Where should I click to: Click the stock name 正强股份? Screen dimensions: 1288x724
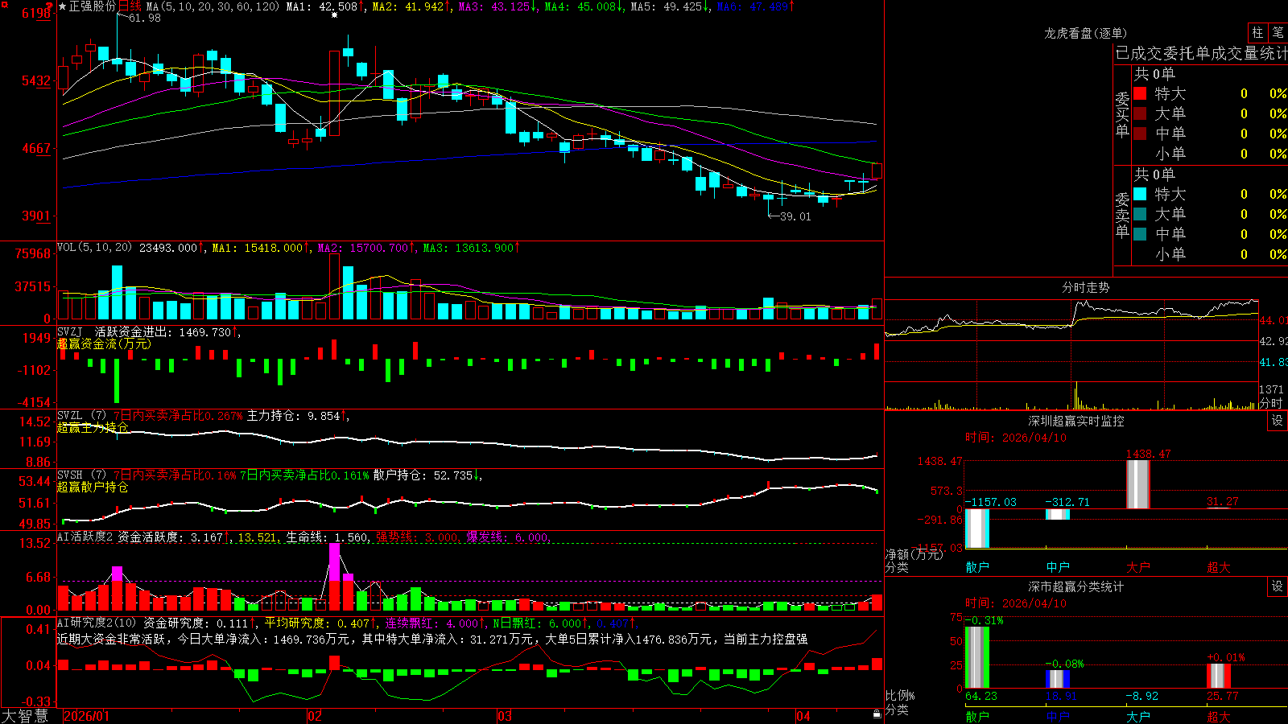pos(93,6)
